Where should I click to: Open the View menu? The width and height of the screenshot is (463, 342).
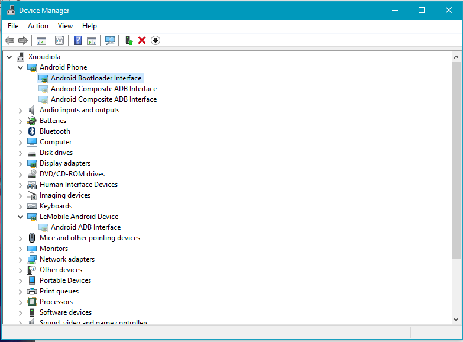tap(65, 26)
